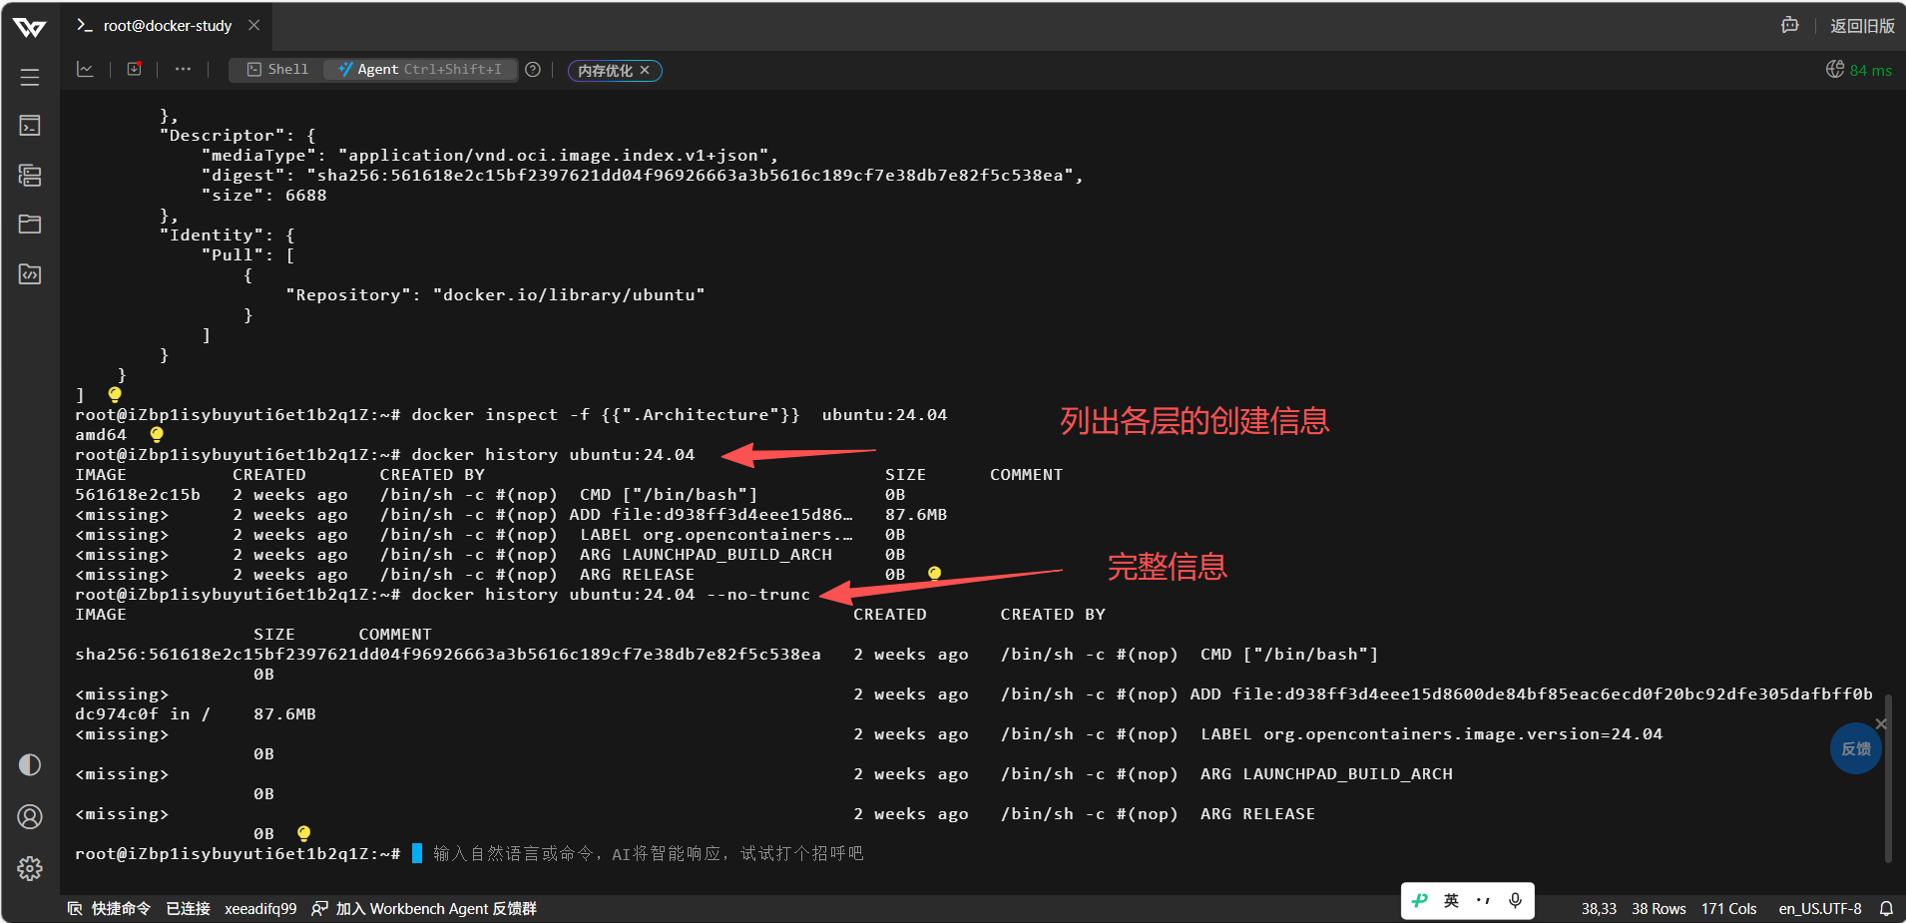1906x923 pixels.
Task: Click the last lightbulb hint near prompt
Action: tap(304, 833)
